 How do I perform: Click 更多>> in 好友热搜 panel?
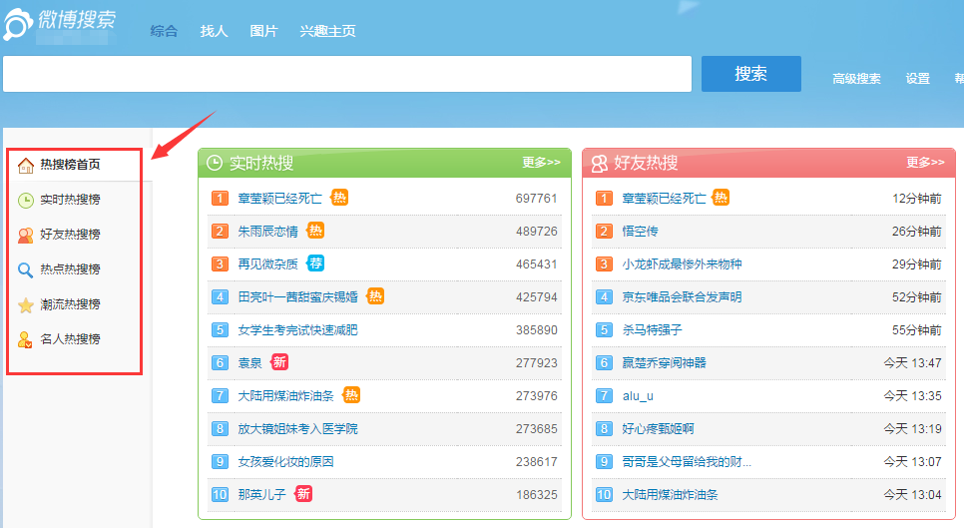(925, 163)
